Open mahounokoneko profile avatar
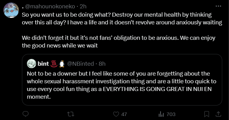The width and height of the screenshot is (229, 120). pos(11,10)
